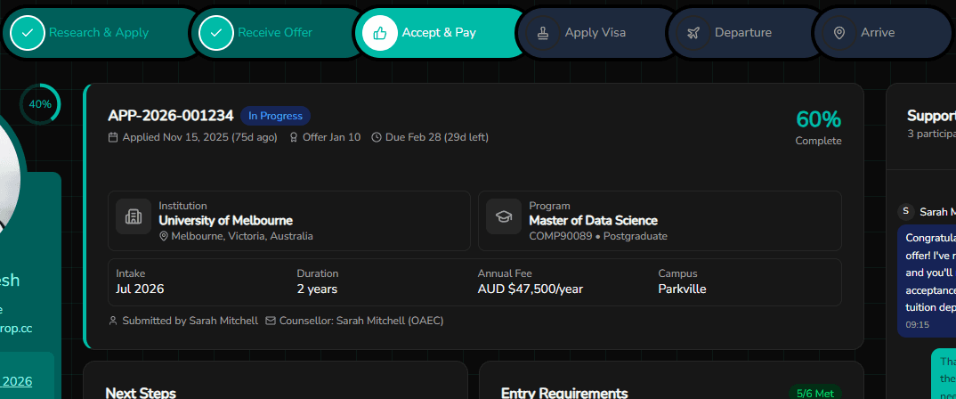Image resolution: width=956 pixels, height=399 pixels.
Task: Click 'COMP90089 • Postgraduate' text
Action: pyautogui.click(x=598, y=236)
